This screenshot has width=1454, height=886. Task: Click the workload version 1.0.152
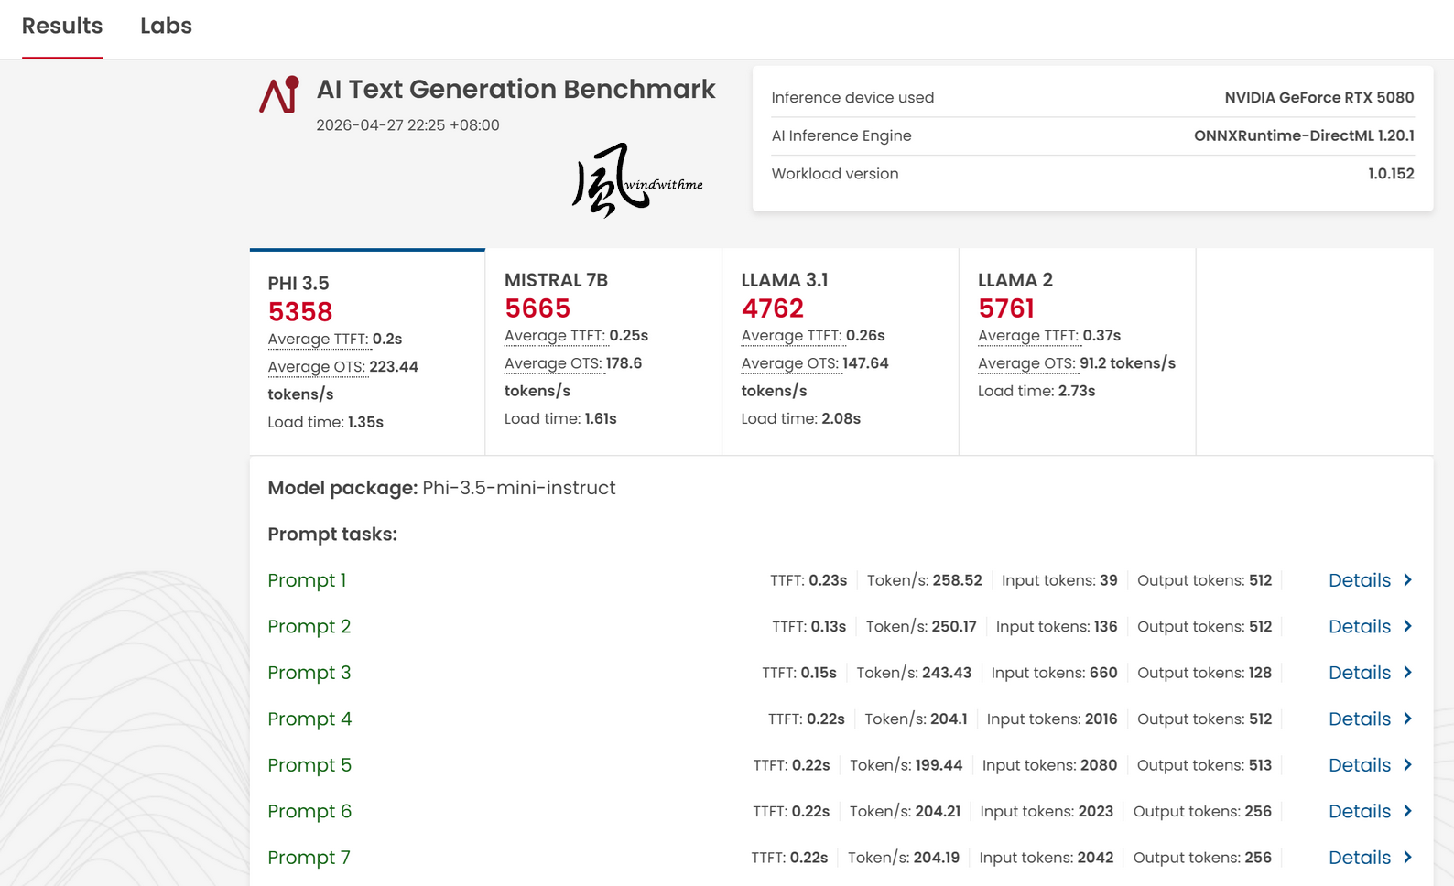point(1391,174)
